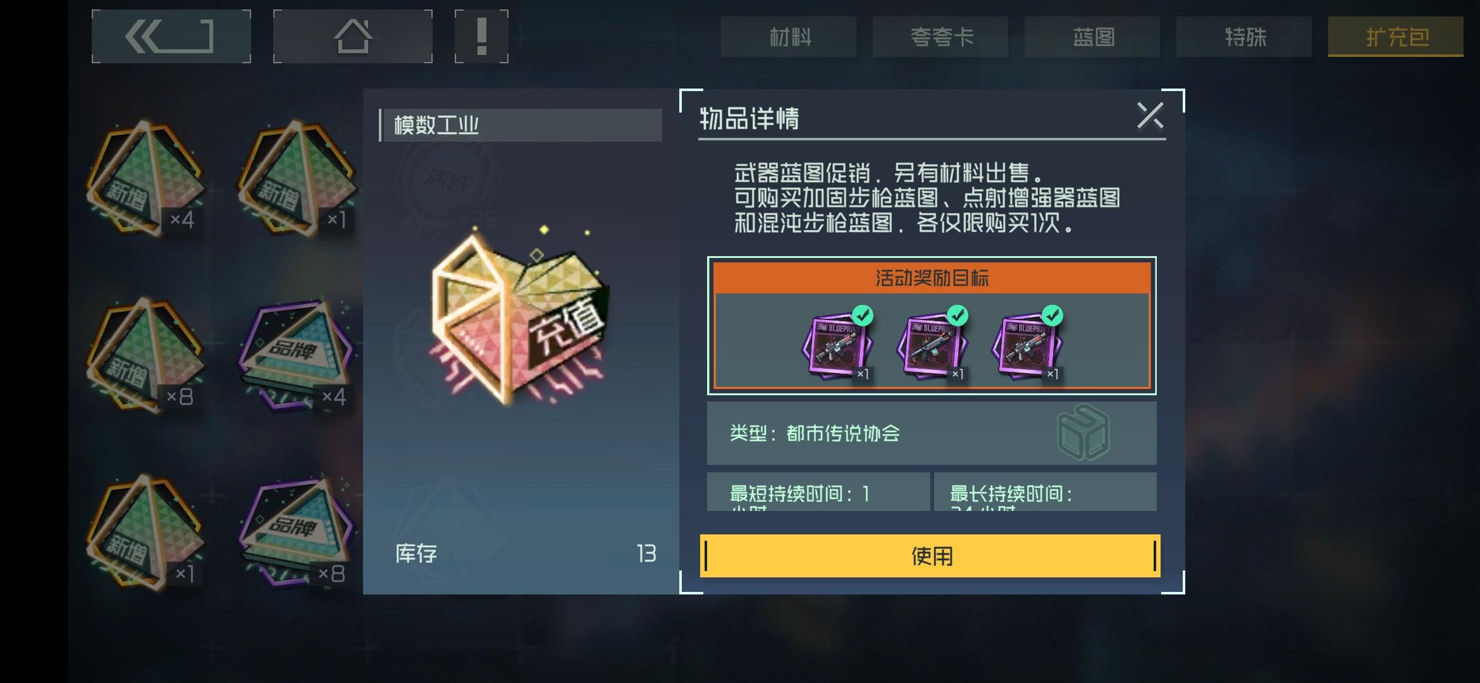
Task: Tap the first checked blueprint reward
Action: [x=837, y=344]
